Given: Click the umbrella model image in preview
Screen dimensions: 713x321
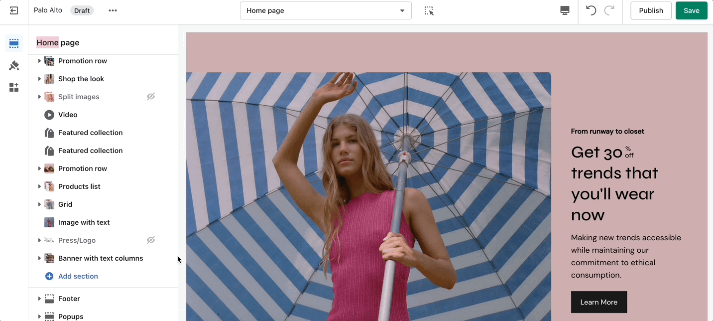Looking at the screenshot, I should (368, 196).
